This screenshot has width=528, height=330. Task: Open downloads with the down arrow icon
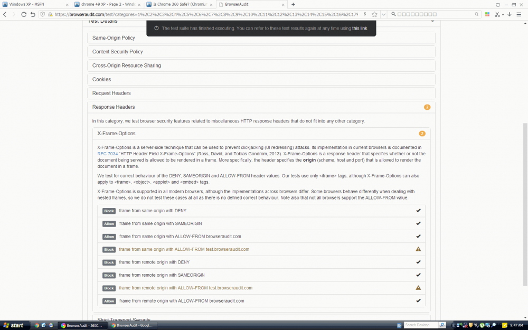coord(509,14)
